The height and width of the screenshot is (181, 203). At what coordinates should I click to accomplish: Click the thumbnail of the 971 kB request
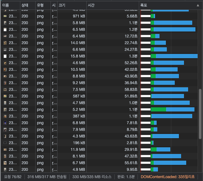(5, 16)
